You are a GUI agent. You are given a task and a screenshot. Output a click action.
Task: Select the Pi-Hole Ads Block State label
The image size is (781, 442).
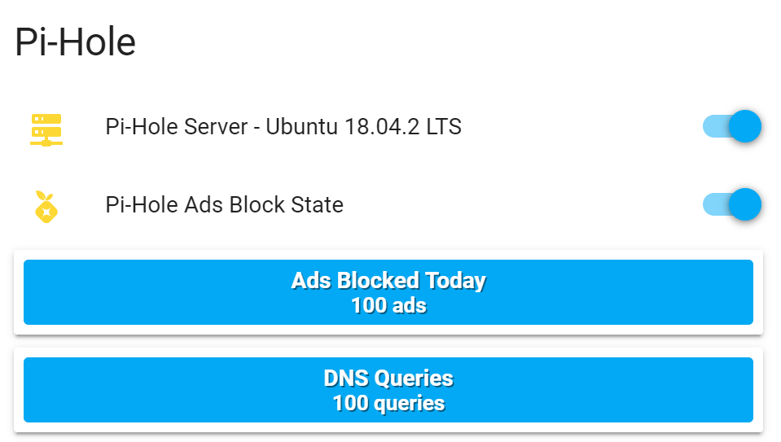pyautogui.click(x=224, y=205)
